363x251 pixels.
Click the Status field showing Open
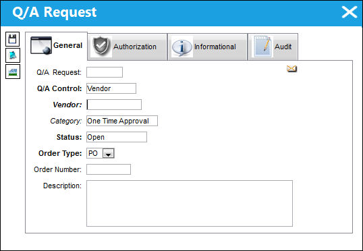[x=117, y=137]
